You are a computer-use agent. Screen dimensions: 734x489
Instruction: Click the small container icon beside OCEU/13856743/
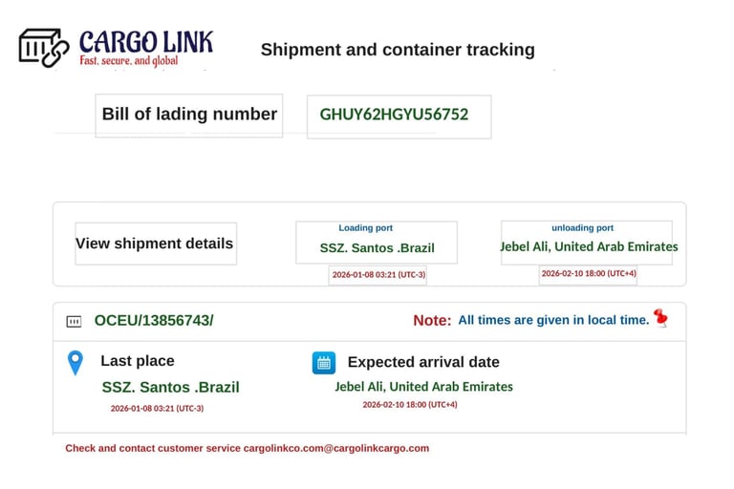tap(74, 321)
